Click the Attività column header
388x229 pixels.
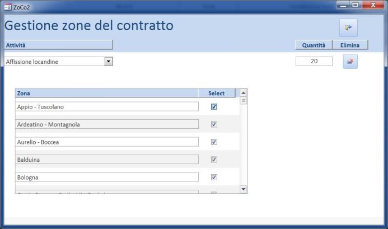tap(58, 45)
